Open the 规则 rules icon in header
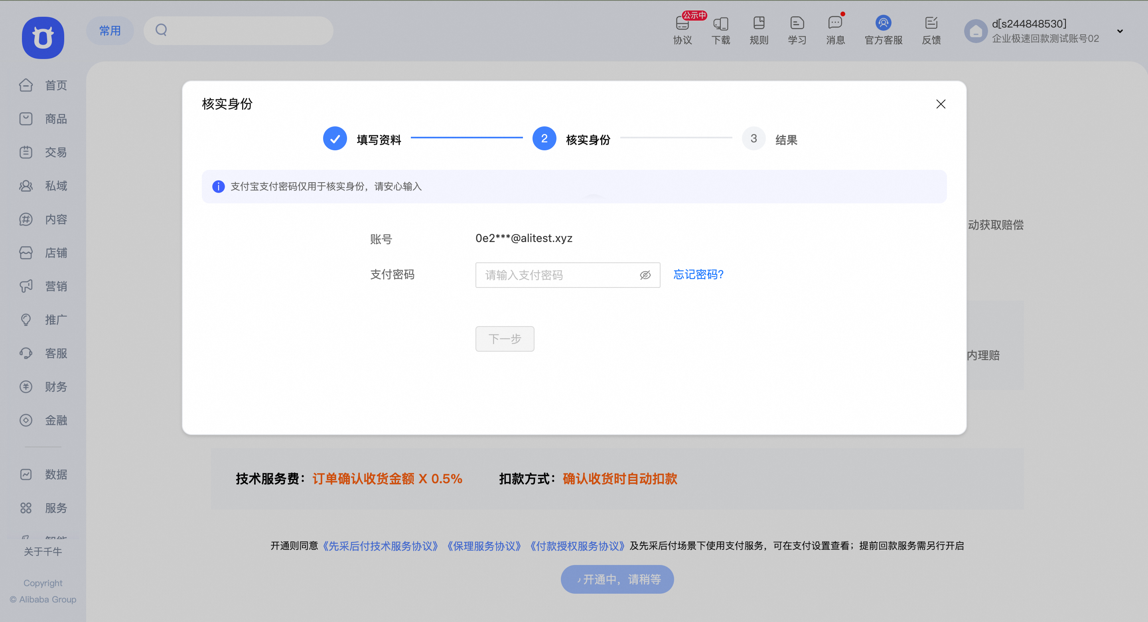The image size is (1148, 622). coord(759,30)
